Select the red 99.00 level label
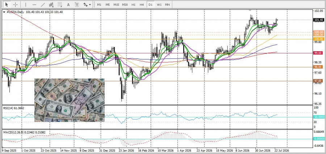This screenshot has width=326, height=154. coord(318,53)
